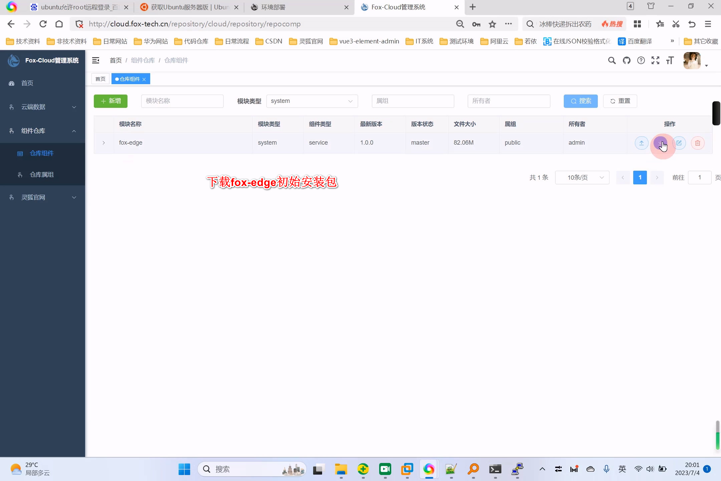Screen dimensions: 721x481
Task: Open the browser extensions grid icon
Action: pyautogui.click(x=637, y=24)
